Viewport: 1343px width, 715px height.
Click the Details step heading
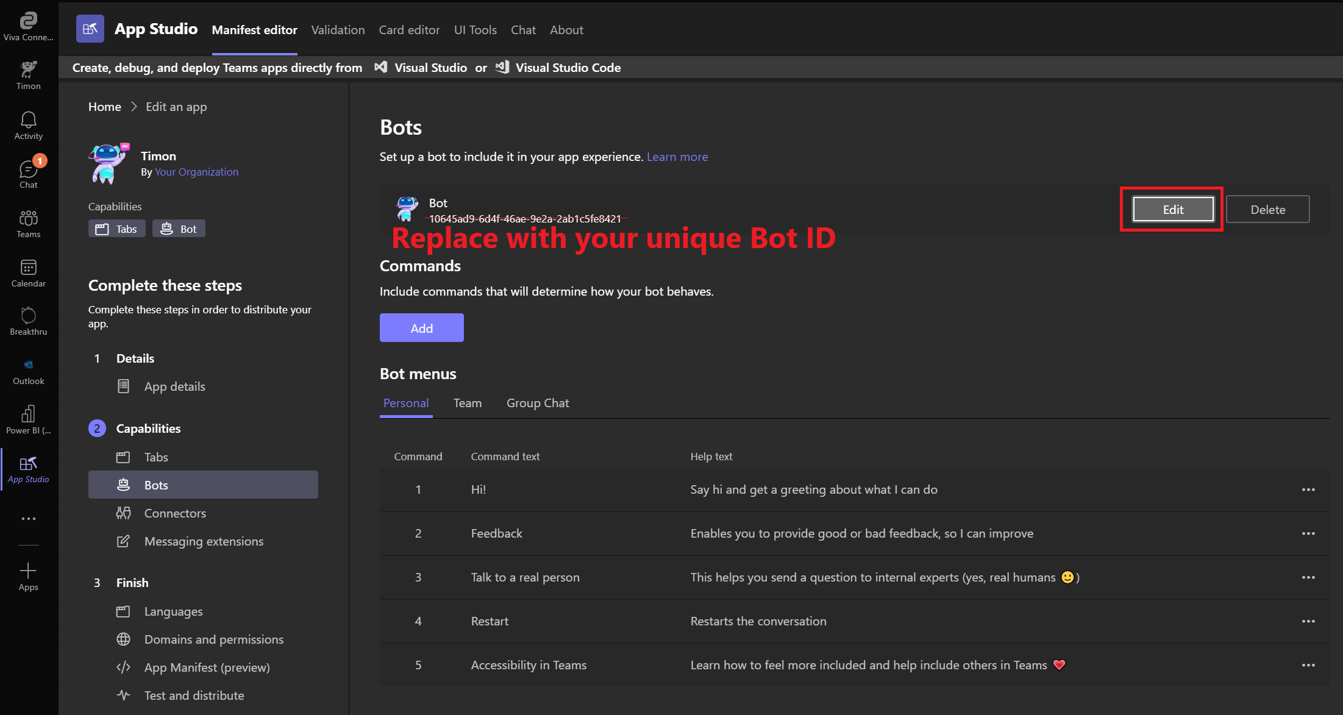click(135, 358)
